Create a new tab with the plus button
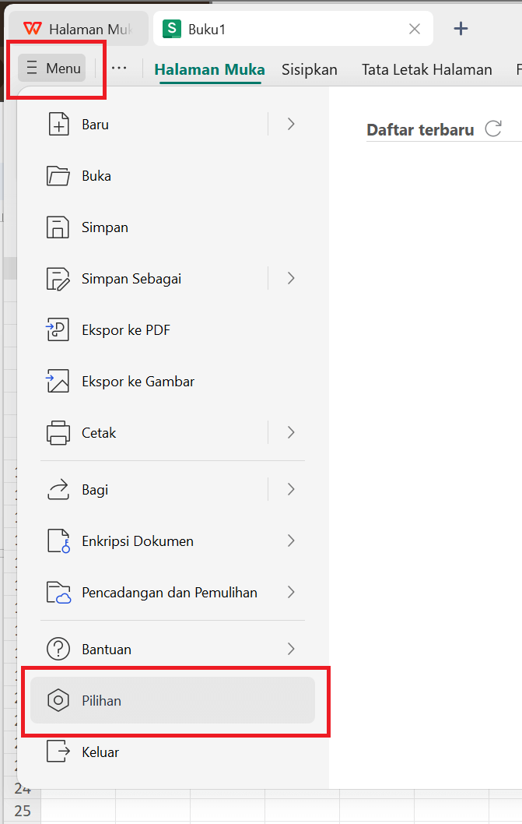 point(461,28)
